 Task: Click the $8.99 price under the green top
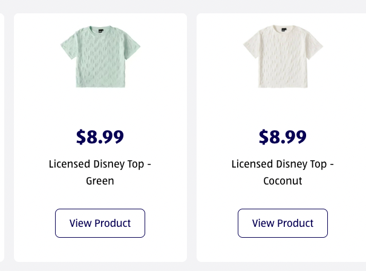(x=100, y=137)
